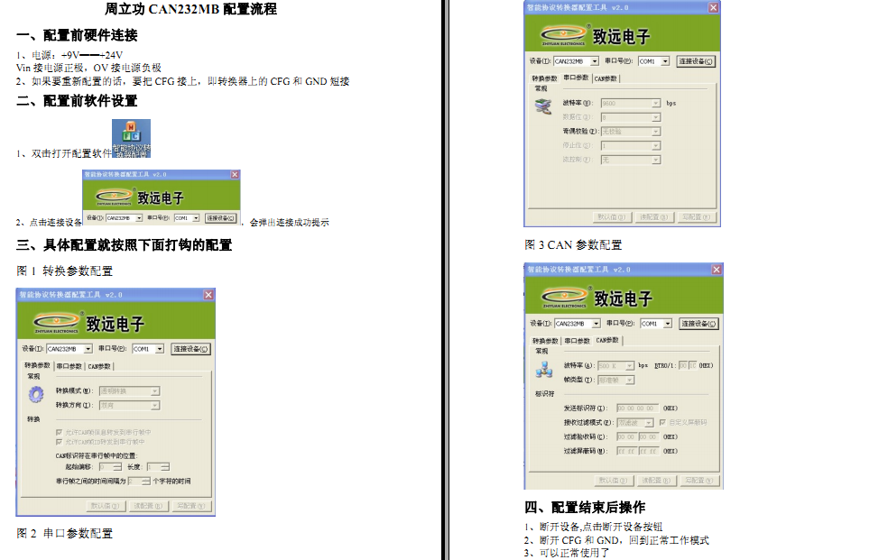Image resolution: width=888 pixels, height=560 pixels.
Task: Click 长度 spinner arrows
Action: (x=165, y=467)
